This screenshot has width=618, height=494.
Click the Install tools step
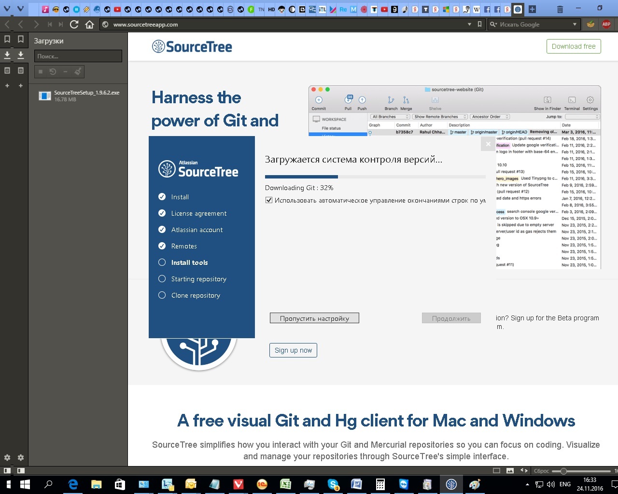click(189, 262)
